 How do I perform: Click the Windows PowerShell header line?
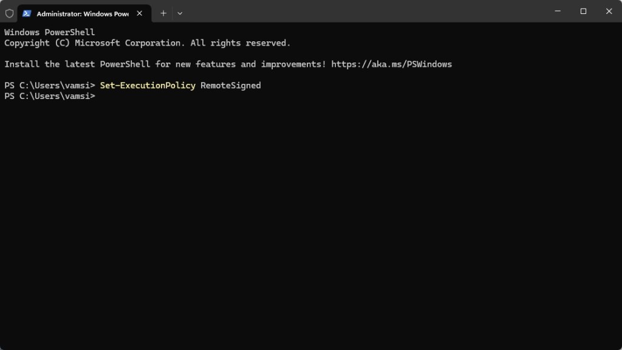[x=50, y=32]
